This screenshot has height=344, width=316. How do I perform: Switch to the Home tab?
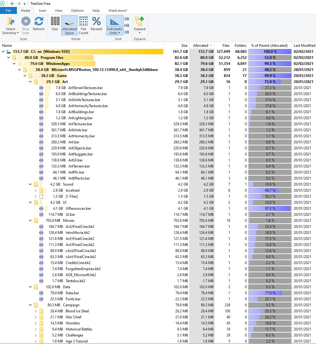pos(26,11)
